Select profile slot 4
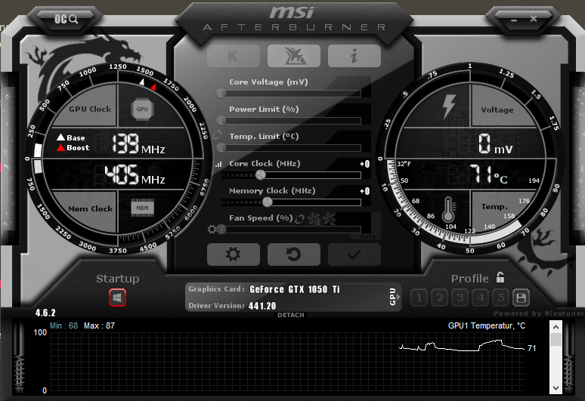Viewport: 585px width, 401px height. coord(481,298)
